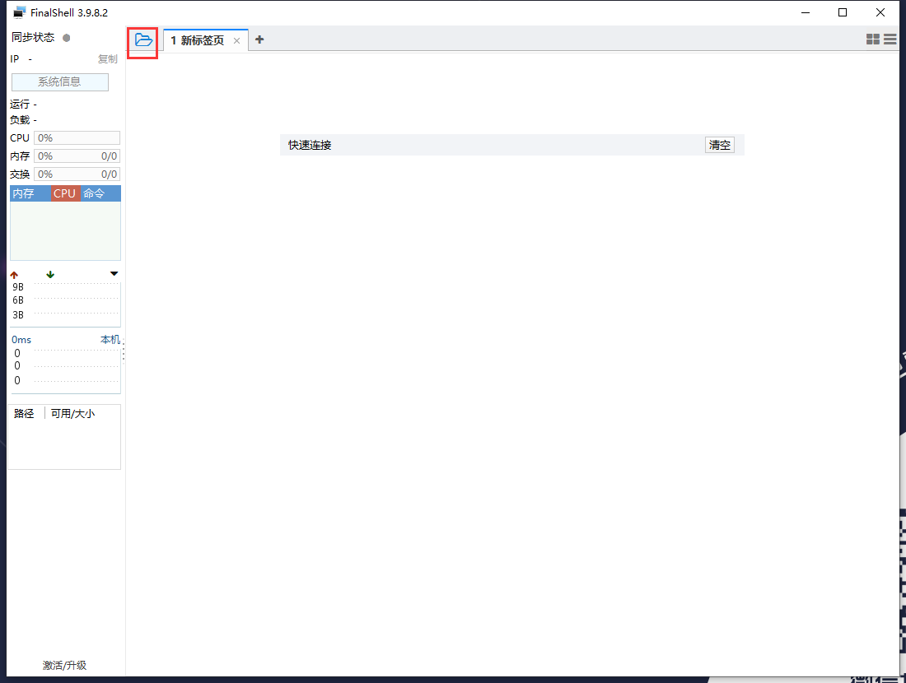Click the 同步状态 gray status dot
Image resolution: width=906 pixels, height=683 pixels.
click(67, 38)
